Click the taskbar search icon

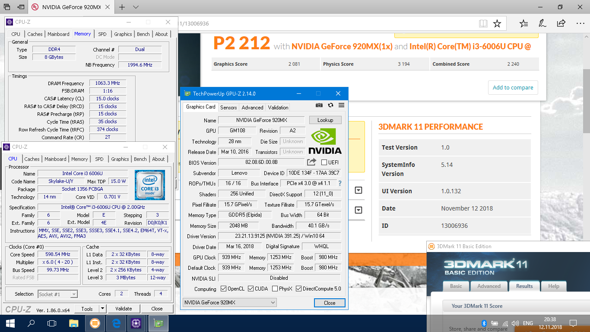coord(31,323)
